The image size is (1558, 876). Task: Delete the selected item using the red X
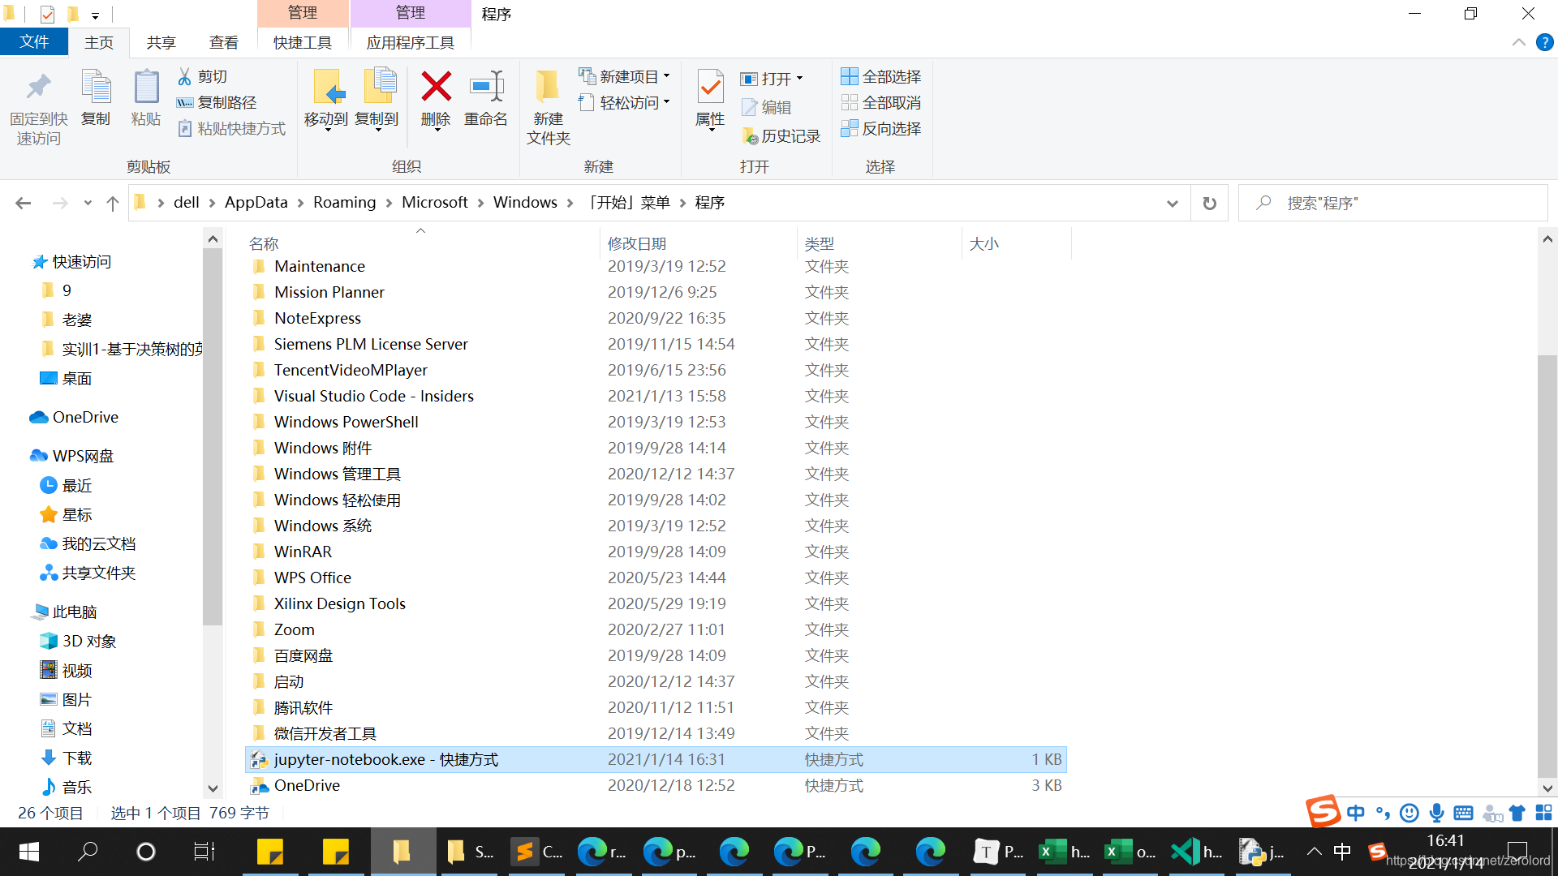(436, 86)
